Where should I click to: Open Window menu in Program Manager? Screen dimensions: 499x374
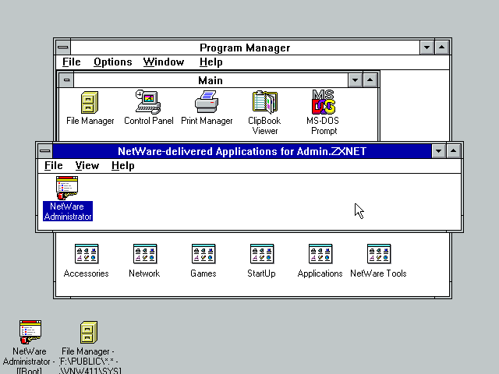pyautogui.click(x=164, y=62)
